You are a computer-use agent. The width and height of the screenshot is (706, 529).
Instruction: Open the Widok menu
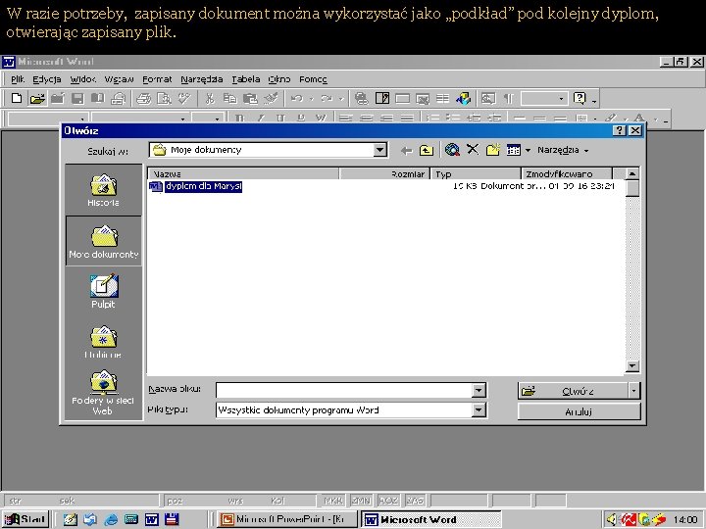82,79
